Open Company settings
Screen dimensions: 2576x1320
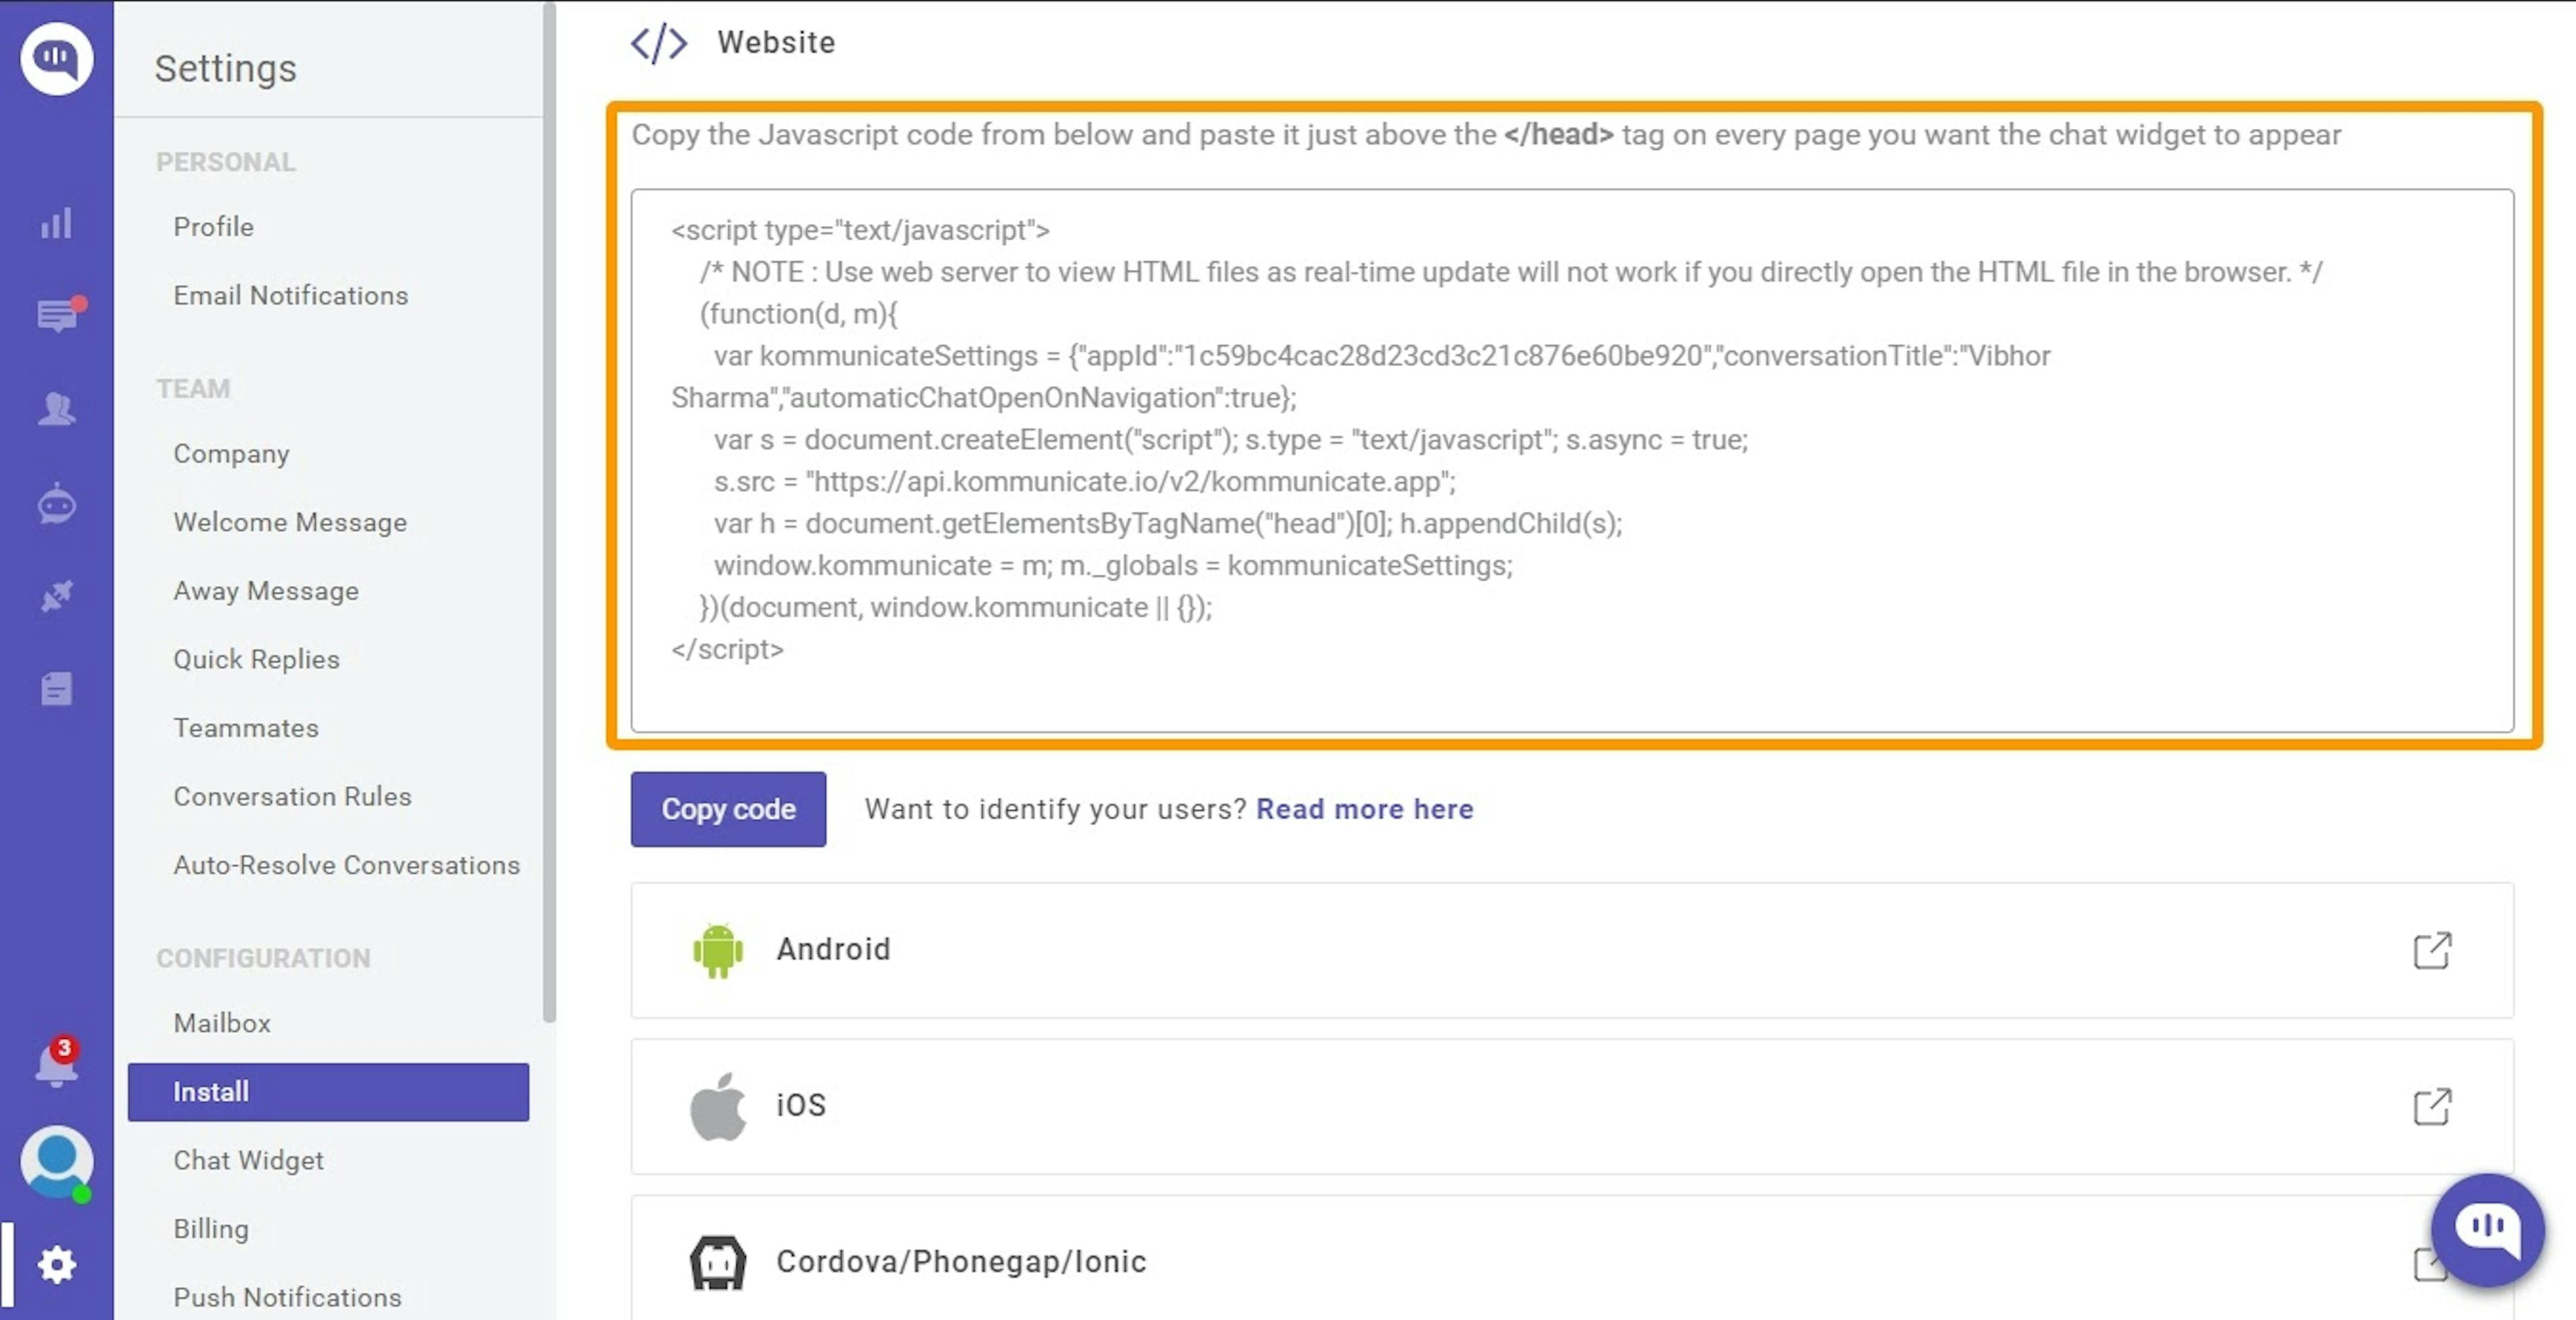pos(231,454)
